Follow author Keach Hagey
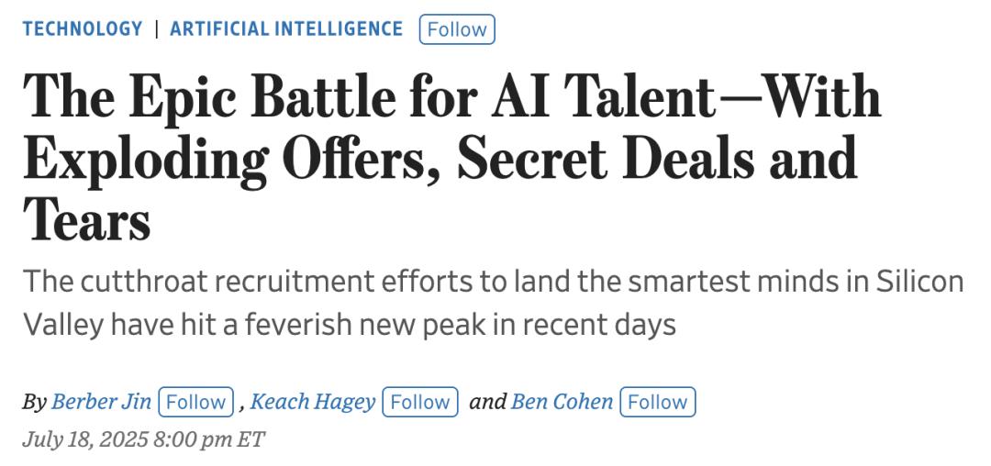This screenshot has height=466, width=991. coord(420,402)
